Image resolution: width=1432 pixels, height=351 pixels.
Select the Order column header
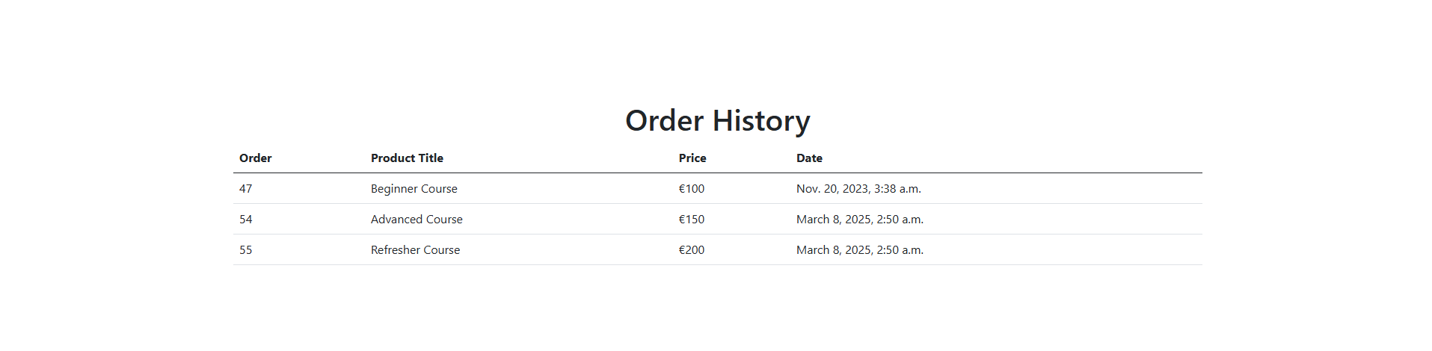[255, 158]
